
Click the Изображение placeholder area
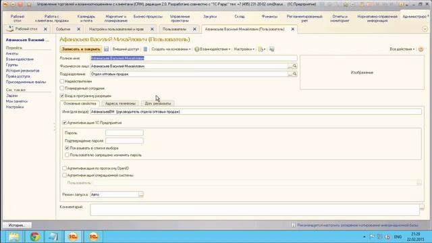coord(362,72)
